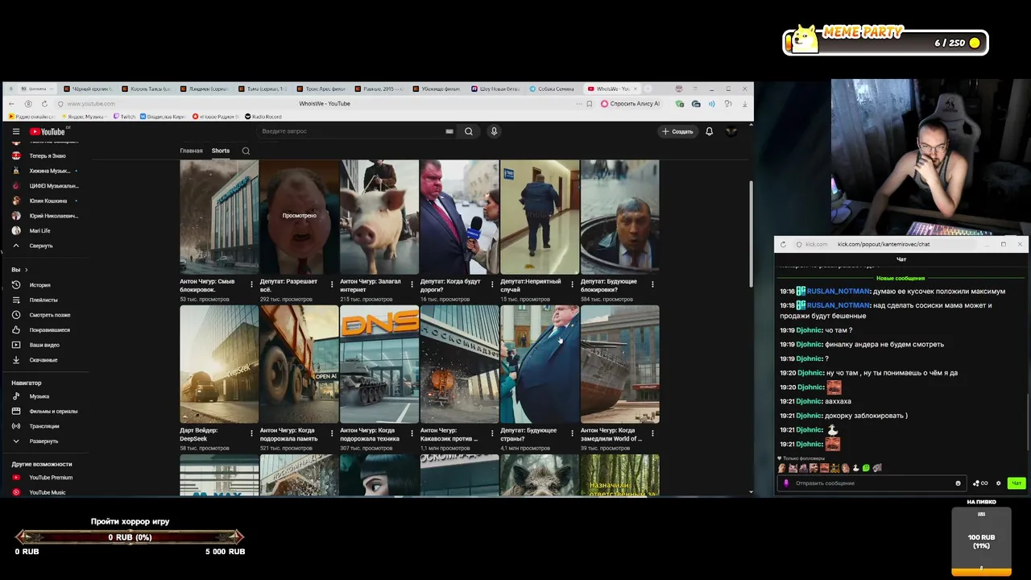Click the search magnifier button
Viewport: 1031px width, 580px height.
469,131
